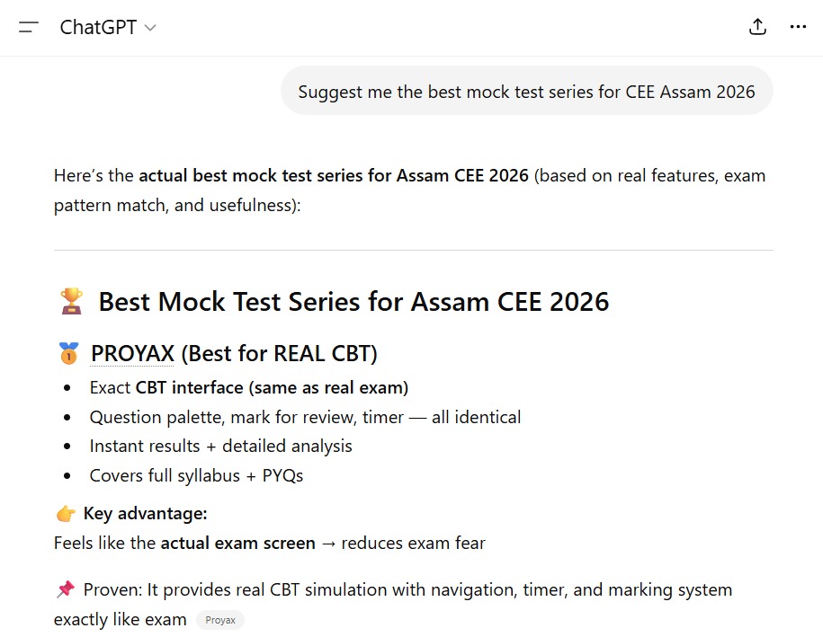Click the pointing-finger emoji before Key advantage

click(65, 512)
